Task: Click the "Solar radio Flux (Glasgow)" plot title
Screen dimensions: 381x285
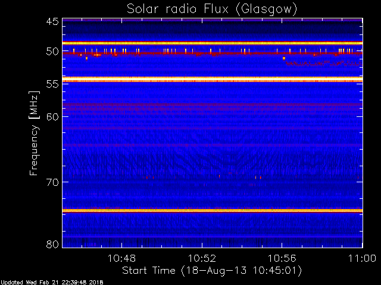Action: [211, 9]
